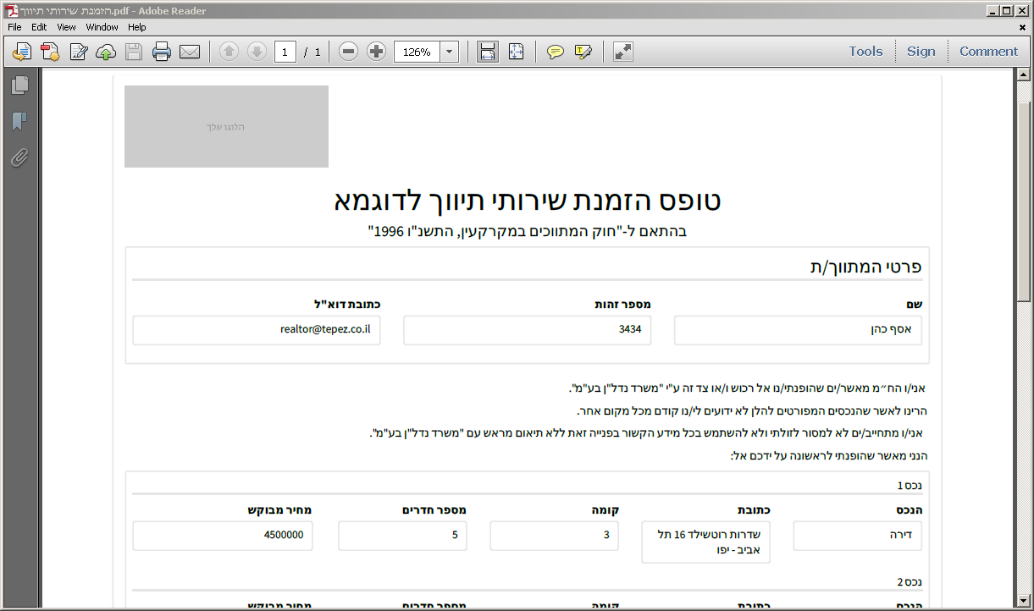
Task: Click the address field 'שדרות רוטשילד 16'
Action: click(706, 542)
